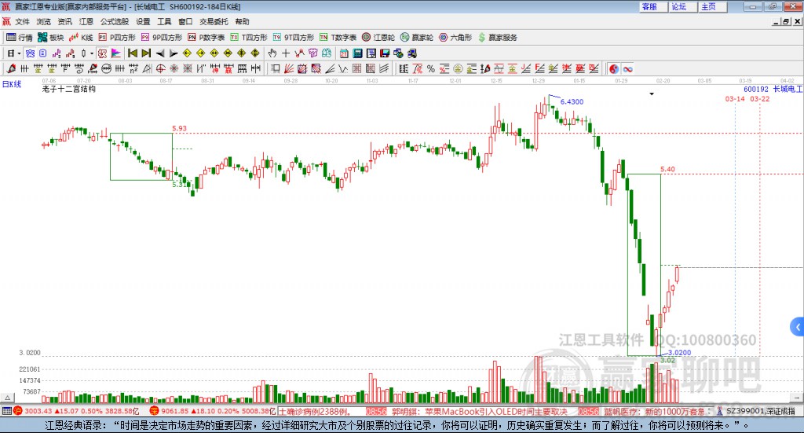The width and height of the screenshot is (804, 433).
Task: Toggle the highlighted 权 adjustment button
Action: [x=103, y=53]
